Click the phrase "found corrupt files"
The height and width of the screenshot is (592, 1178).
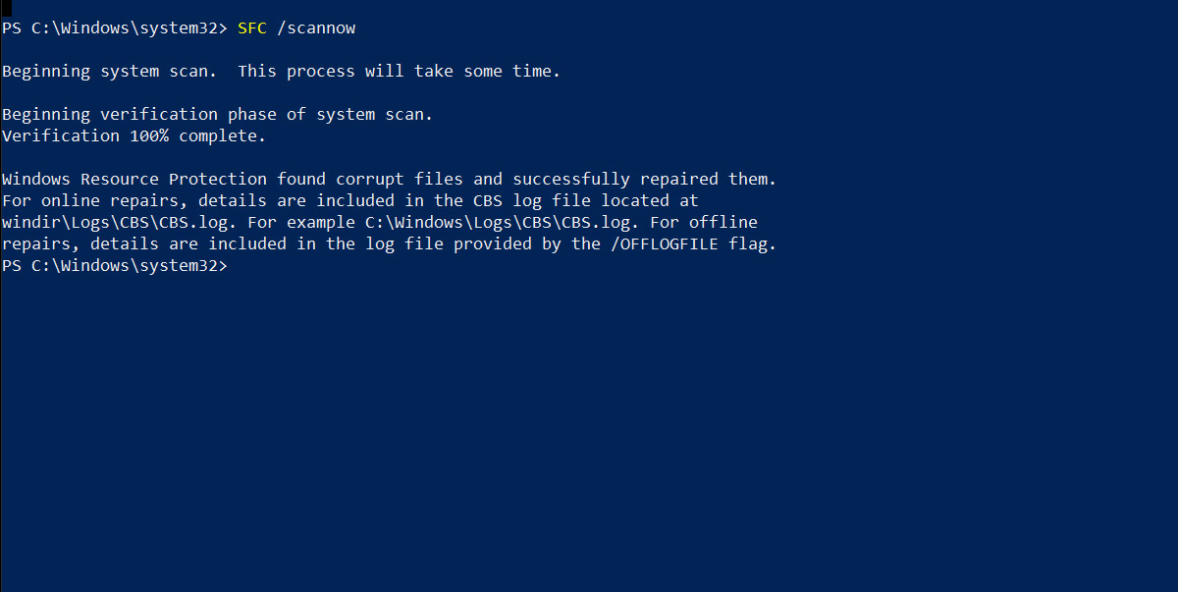tap(370, 179)
